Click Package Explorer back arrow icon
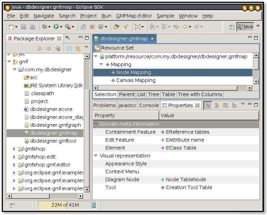Image resolution: width=267 pixels, height=215 pixels. coord(40,49)
